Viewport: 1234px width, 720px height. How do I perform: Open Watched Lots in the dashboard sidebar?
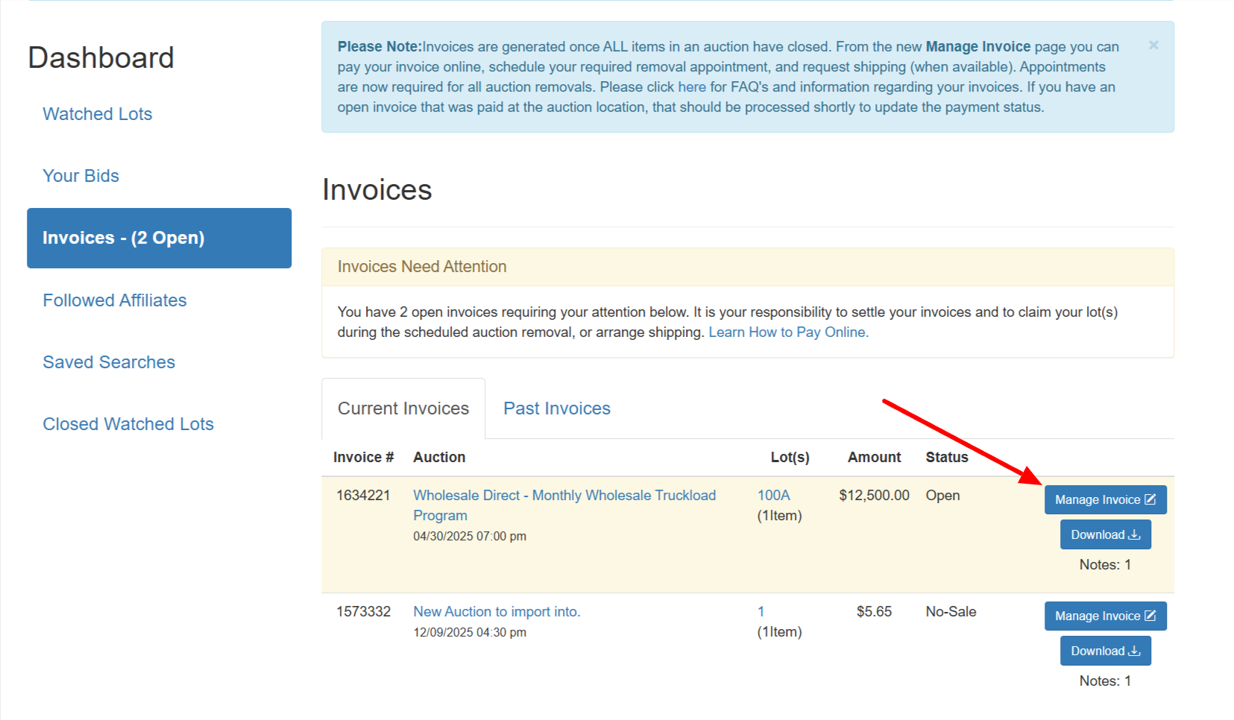click(97, 114)
